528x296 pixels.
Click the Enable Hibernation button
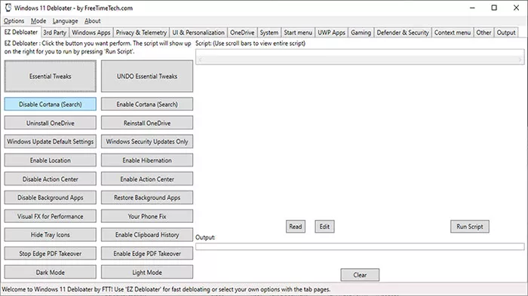point(147,160)
